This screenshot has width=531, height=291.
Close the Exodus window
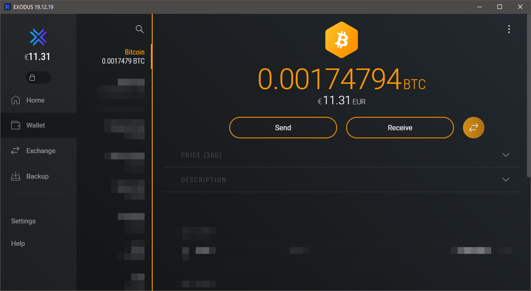pyautogui.click(x=520, y=7)
